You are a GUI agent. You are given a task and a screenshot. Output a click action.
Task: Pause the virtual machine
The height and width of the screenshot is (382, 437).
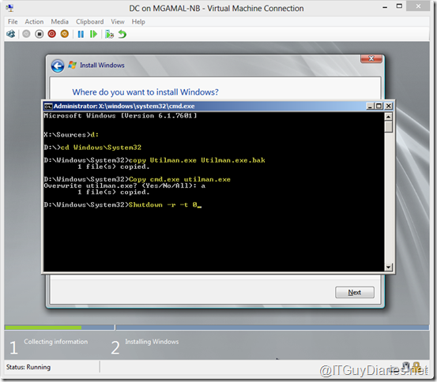coord(81,34)
